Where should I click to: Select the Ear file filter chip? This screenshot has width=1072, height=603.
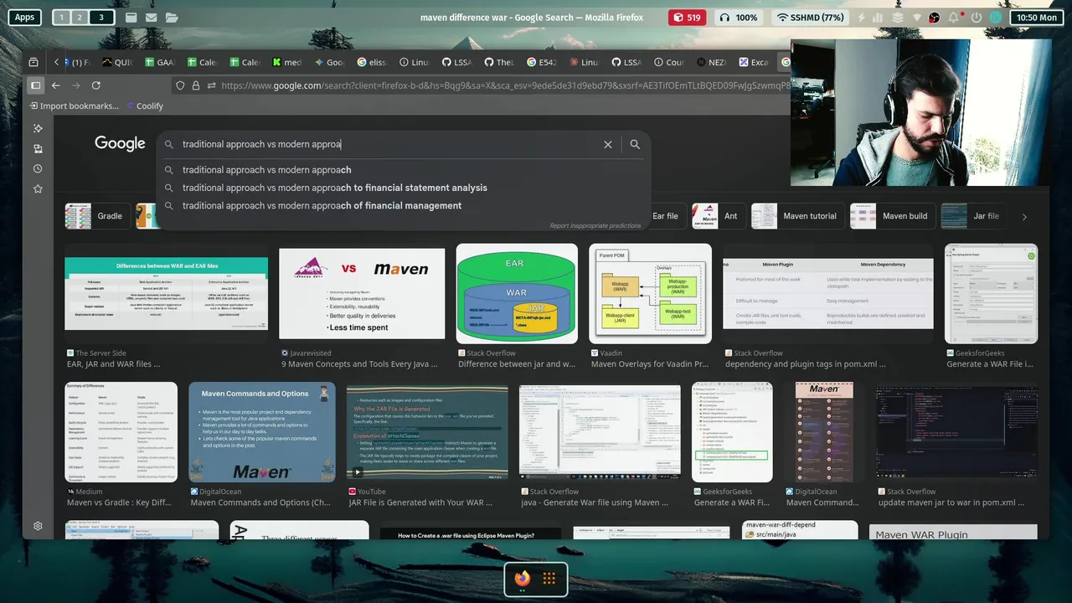pos(665,216)
